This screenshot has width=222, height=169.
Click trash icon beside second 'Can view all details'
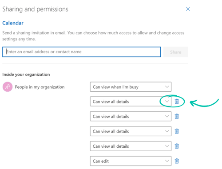tap(177, 116)
